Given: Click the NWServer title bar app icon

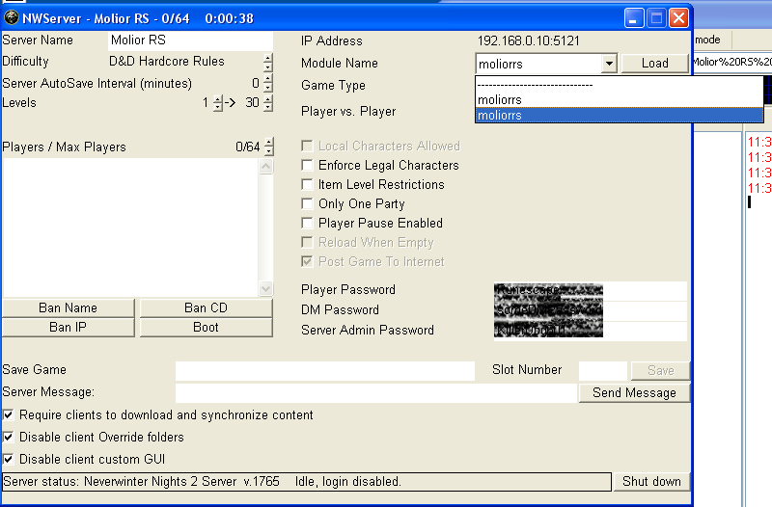Looking at the screenshot, I should point(11,18).
